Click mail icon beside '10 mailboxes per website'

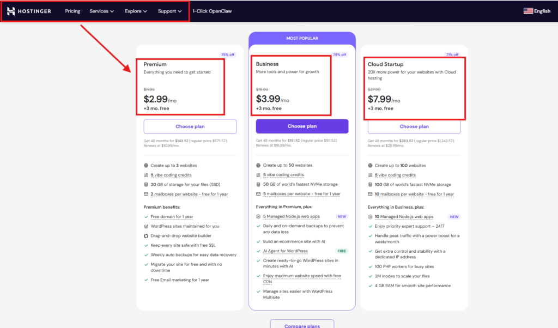[x=370, y=194]
